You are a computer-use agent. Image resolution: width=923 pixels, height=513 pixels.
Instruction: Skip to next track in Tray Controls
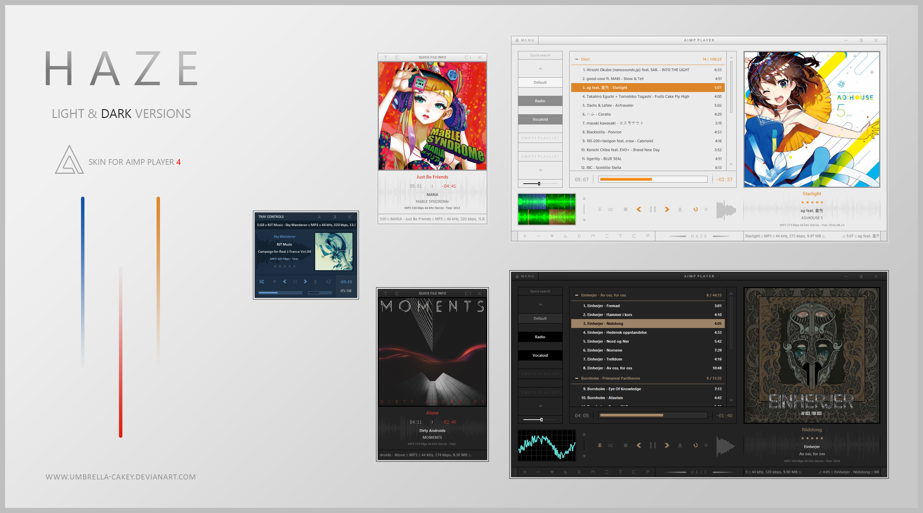[x=305, y=281]
